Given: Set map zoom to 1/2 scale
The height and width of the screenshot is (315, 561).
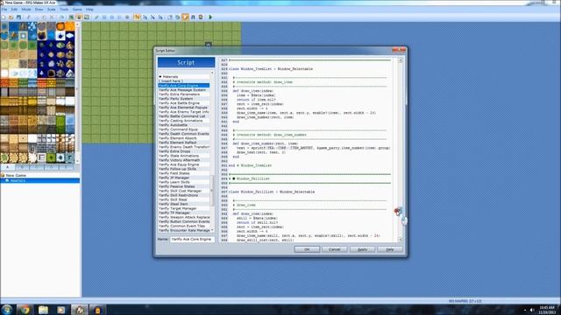Looking at the screenshot, I should point(145,17).
